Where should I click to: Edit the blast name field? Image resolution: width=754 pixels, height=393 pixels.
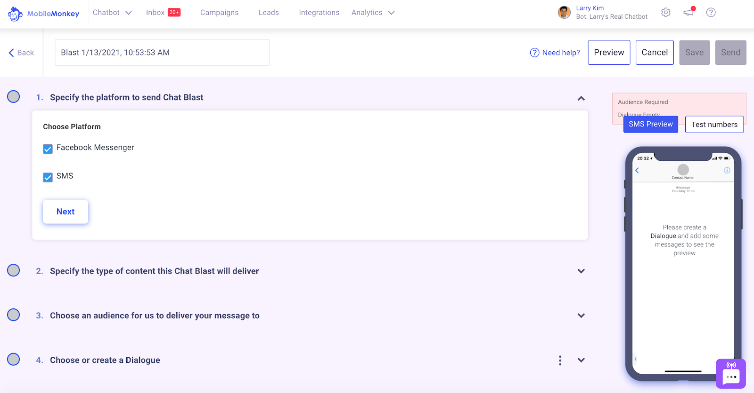point(162,53)
